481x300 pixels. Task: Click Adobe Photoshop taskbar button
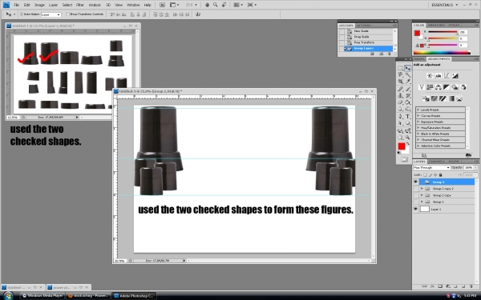[134, 296]
